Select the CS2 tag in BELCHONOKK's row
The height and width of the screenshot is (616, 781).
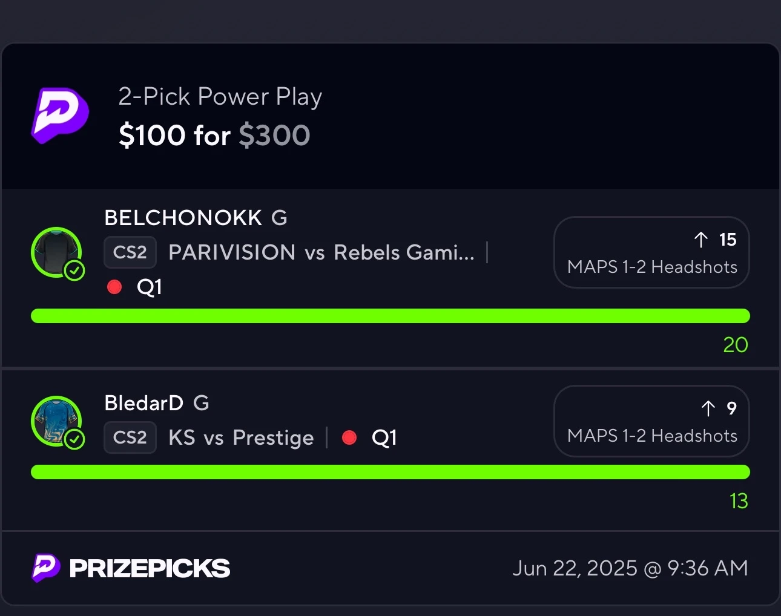click(x=130, y=252)
